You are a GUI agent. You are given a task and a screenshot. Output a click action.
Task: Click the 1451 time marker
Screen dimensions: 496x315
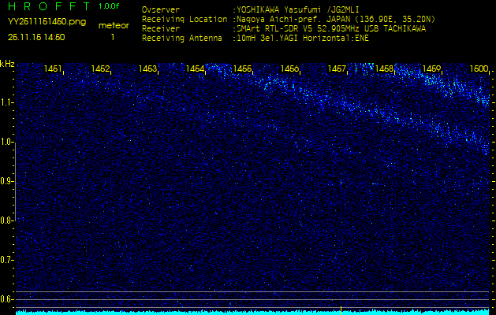click(x=54, y=69)
